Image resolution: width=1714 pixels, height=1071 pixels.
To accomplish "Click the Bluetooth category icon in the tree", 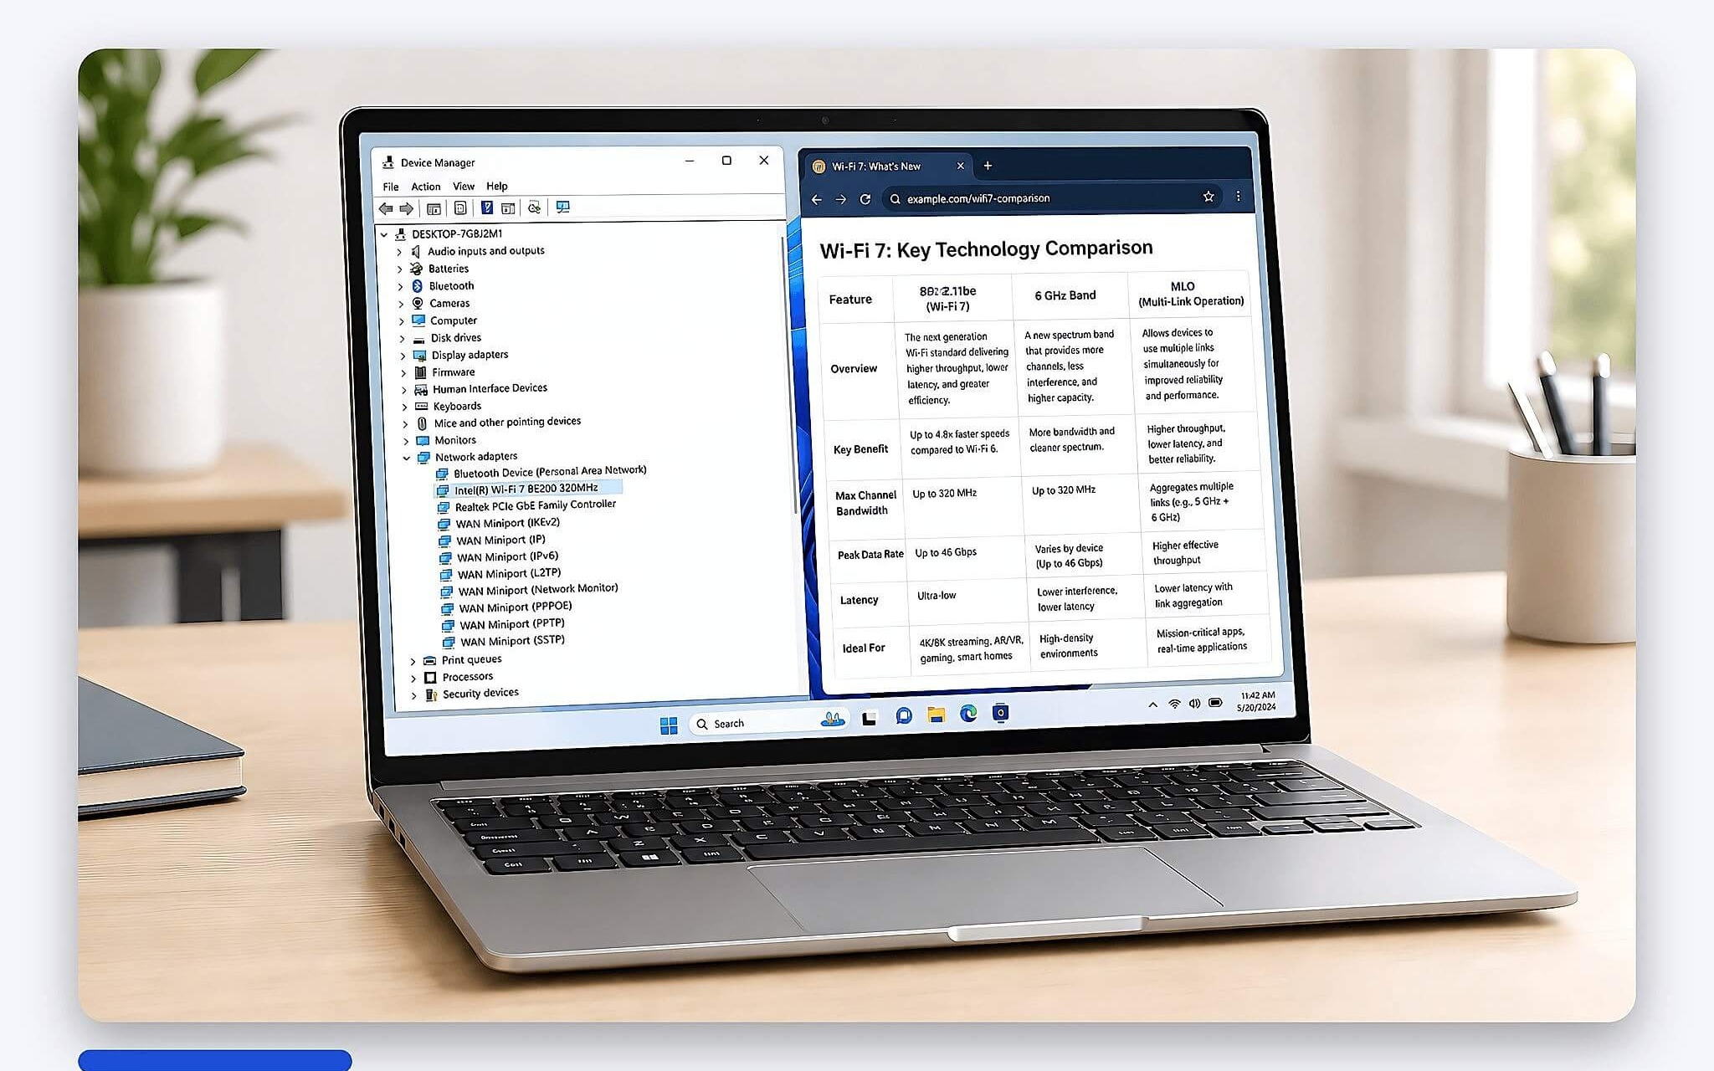I will coord(418,286).
